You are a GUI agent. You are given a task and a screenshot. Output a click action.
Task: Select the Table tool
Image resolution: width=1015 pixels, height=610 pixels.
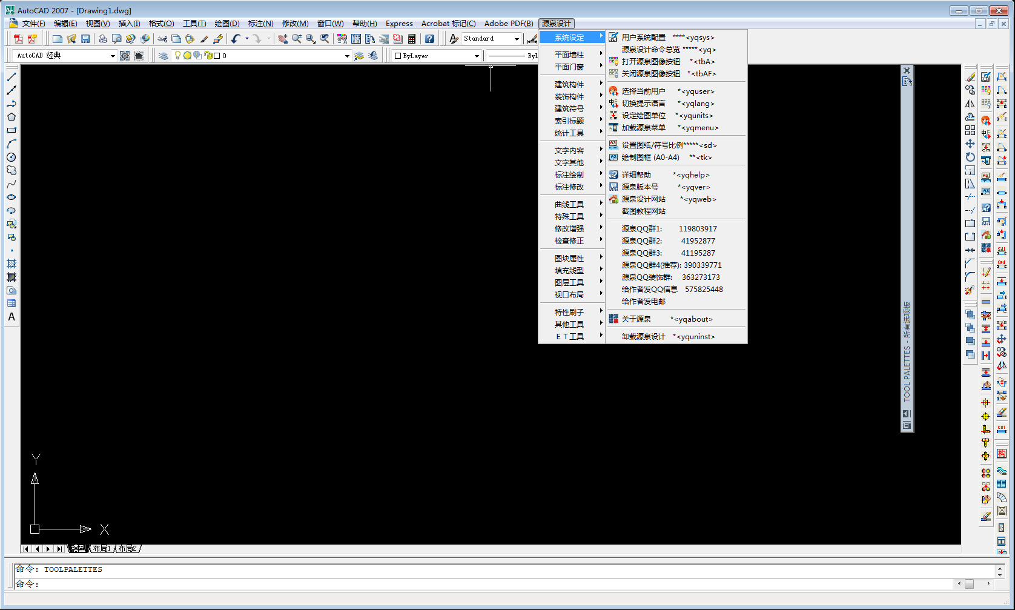tap(12, 303)
